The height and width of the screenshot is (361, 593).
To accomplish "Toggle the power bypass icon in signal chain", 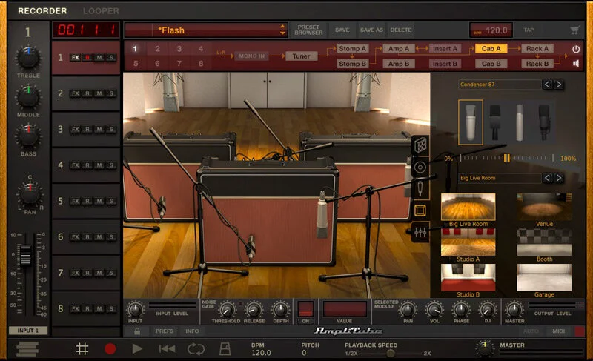I will click(576, 49).
